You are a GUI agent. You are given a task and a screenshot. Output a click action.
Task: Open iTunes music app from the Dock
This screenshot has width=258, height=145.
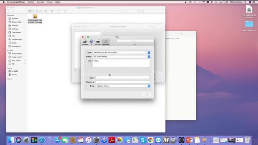(x=88, y=140)
